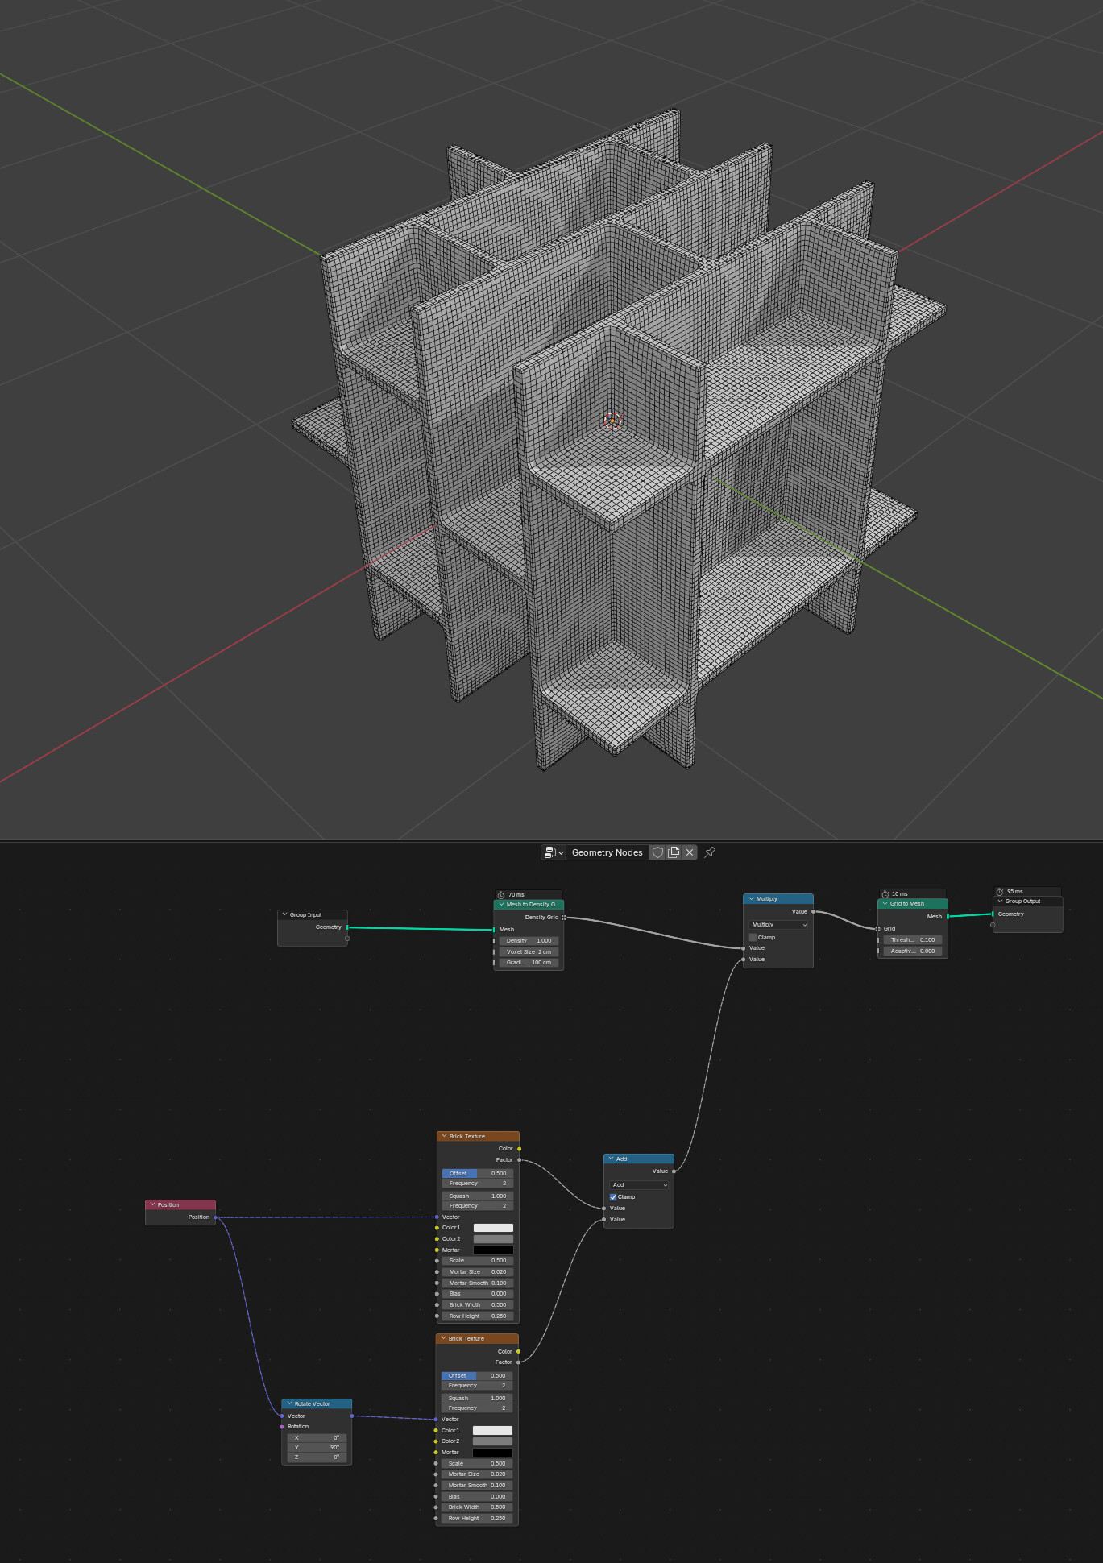Select the Add node header
Screen dimensions: 1103x1563
(x=639, y=1159)
